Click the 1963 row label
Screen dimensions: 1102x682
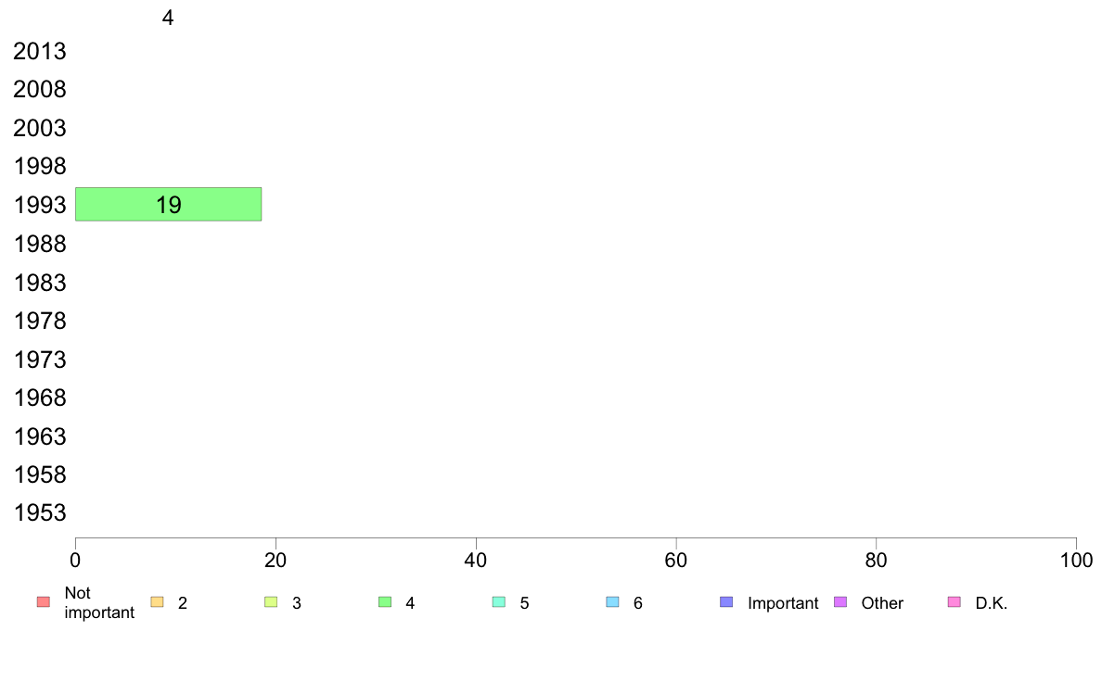click(x=40, y=436)
